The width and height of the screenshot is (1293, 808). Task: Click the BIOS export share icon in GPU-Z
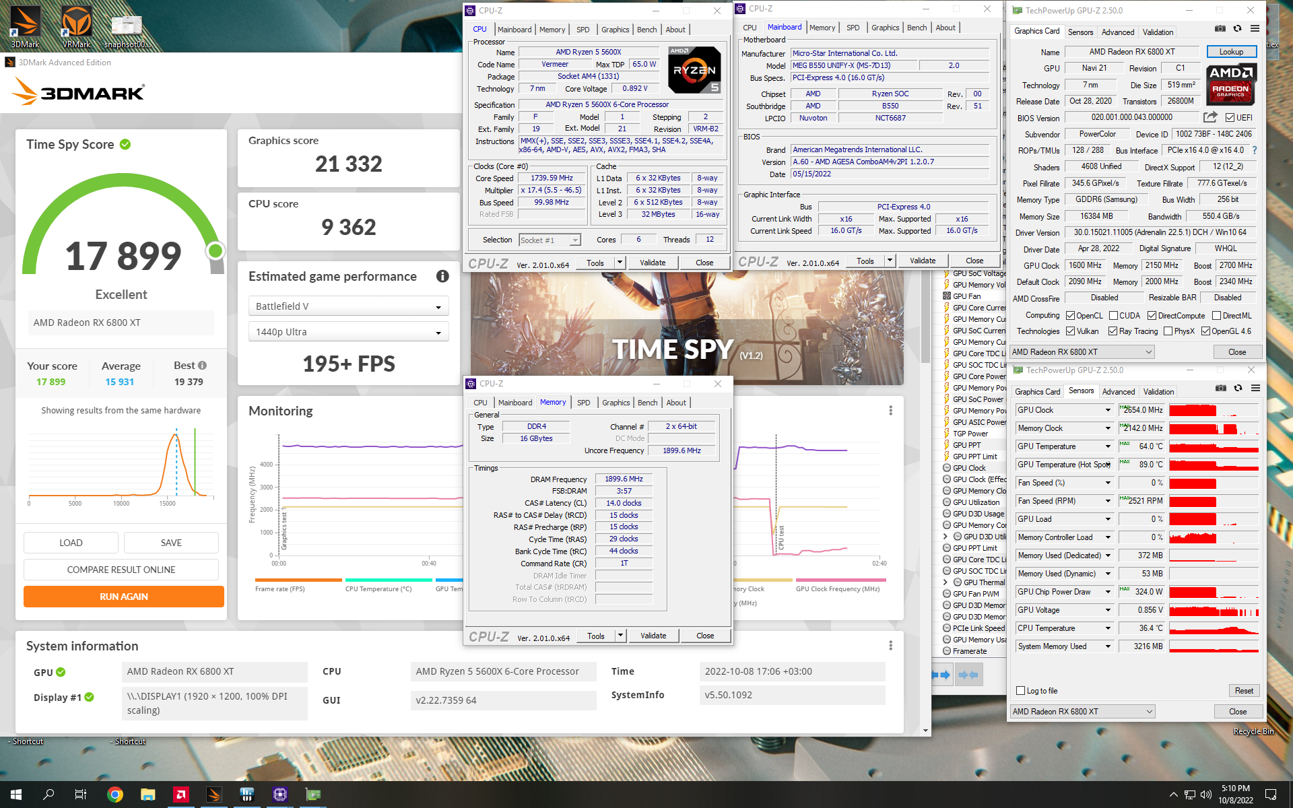point(1210,117)
